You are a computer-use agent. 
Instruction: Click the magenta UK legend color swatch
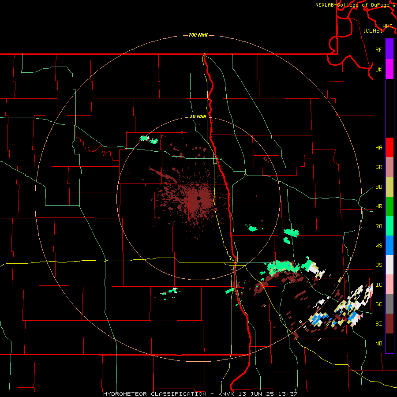click(390, 69)
